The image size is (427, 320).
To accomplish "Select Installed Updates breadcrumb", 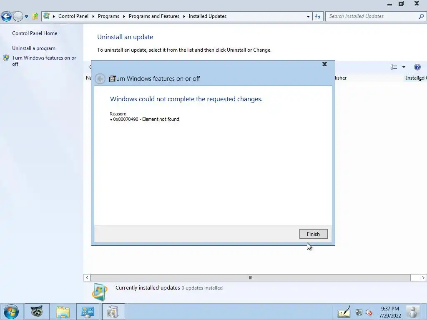I will (207, 16).
